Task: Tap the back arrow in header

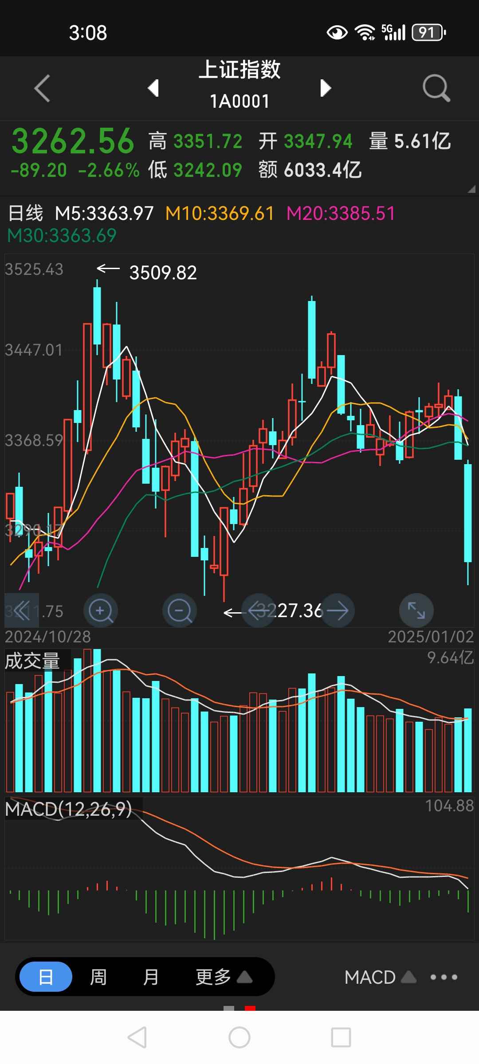Action: point(42,88)
